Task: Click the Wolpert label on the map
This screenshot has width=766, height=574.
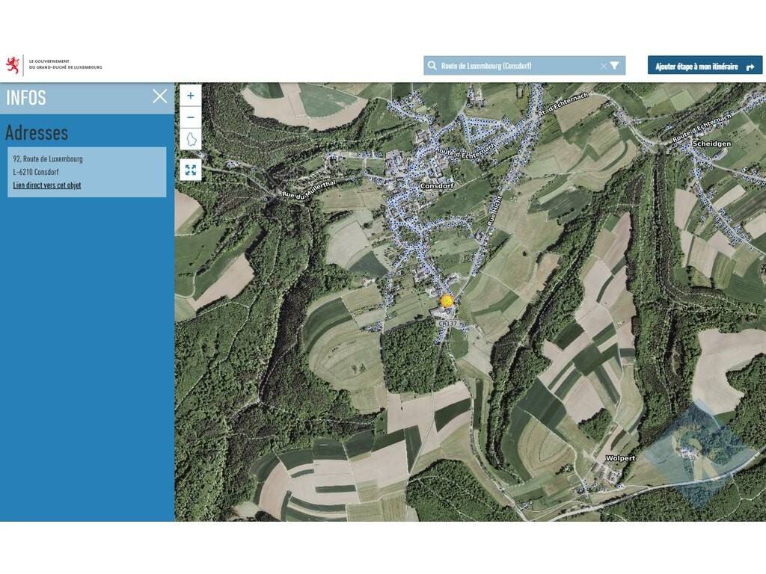Action: pyautogui.click(x=620, y=457)
